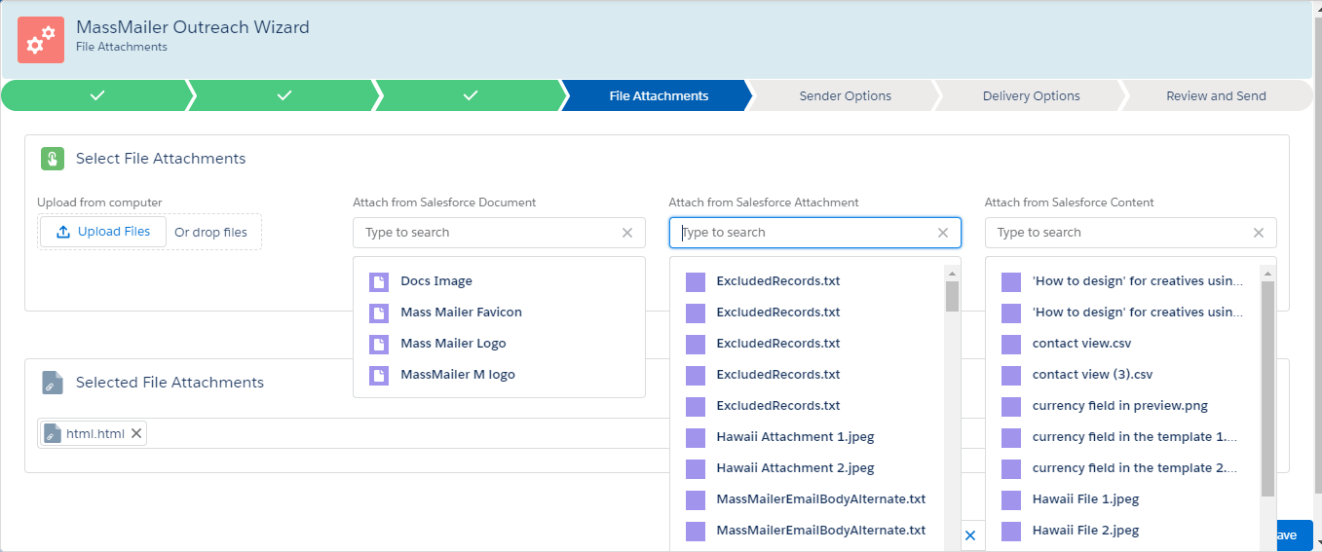Click the icon beside contact view (3).csv
The width and height of the screenshot is (1322, 552).
click(x=1011, y=375)
